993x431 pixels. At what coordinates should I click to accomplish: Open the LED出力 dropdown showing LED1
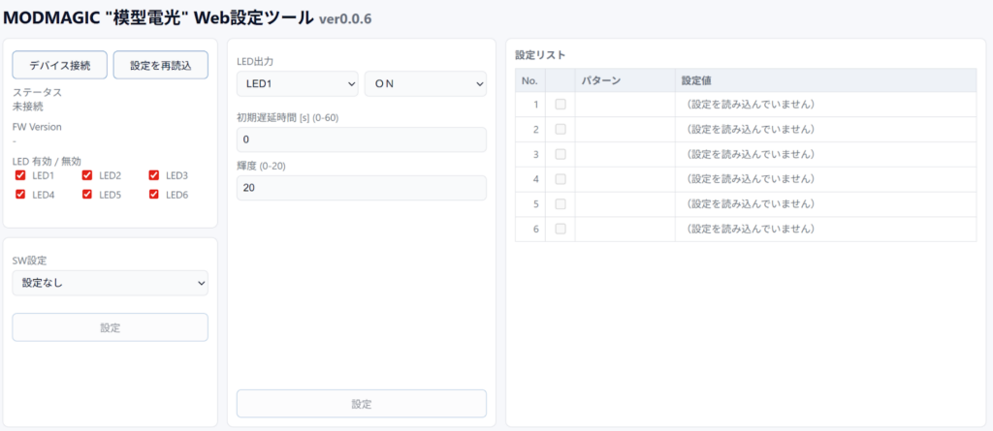297,84
